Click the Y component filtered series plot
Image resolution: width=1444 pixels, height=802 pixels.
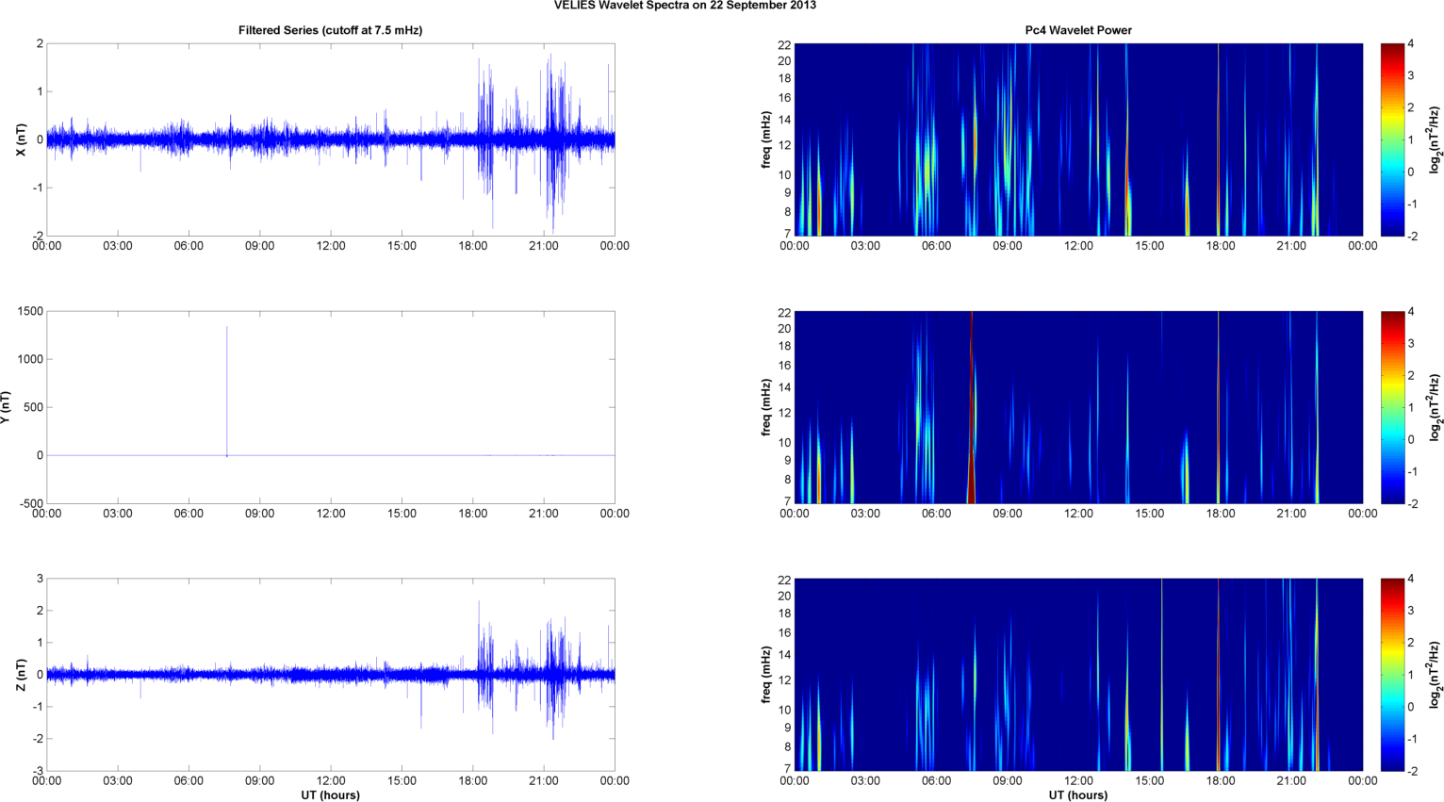(x=331, y=407)
